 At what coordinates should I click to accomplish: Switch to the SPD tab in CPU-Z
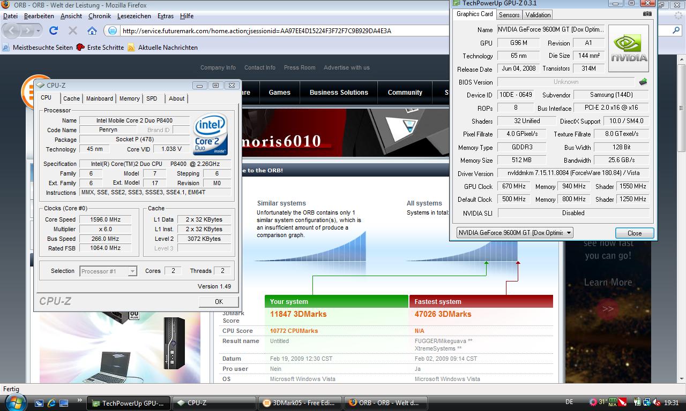[152, 98]
